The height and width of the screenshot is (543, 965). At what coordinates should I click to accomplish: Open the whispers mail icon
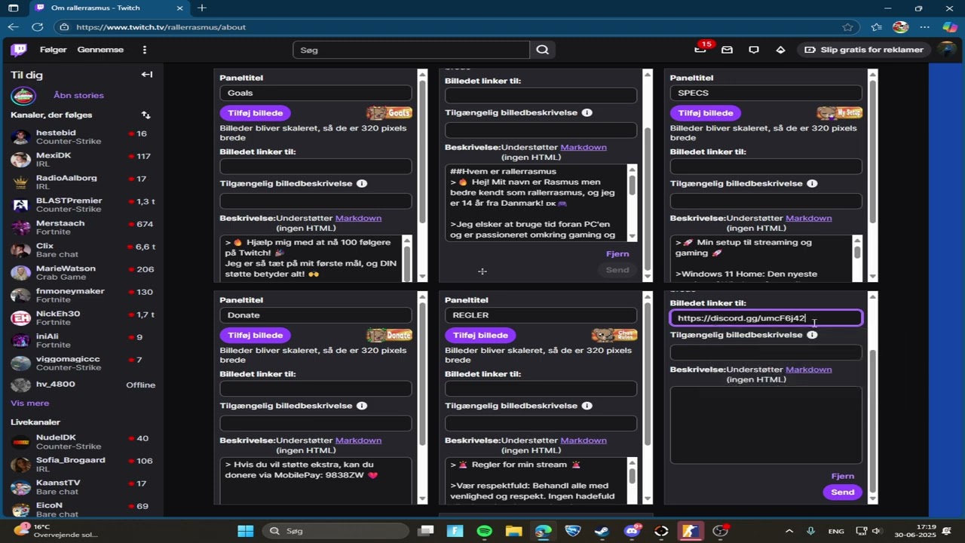coord(727,50)
